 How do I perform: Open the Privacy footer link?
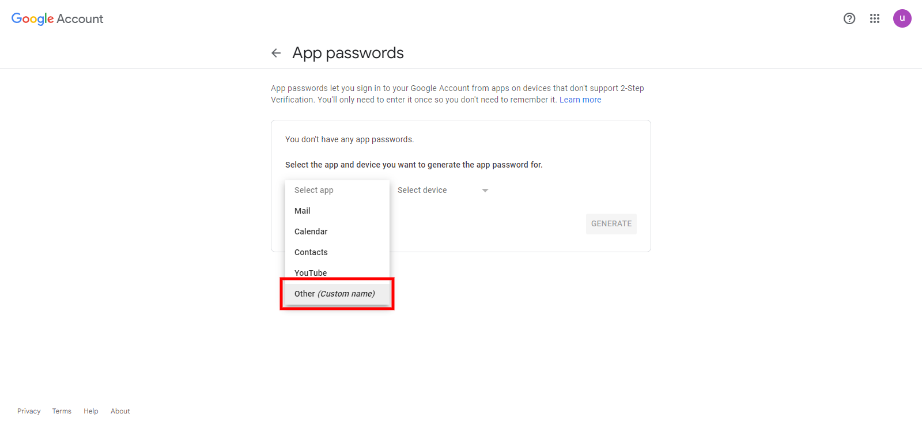point(29,411)
